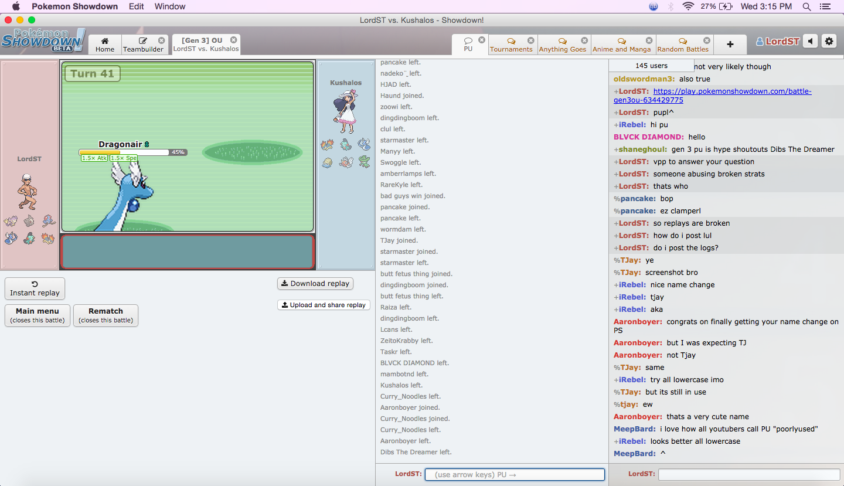
Task: Open the Apple menu
Action: point(16,6)
